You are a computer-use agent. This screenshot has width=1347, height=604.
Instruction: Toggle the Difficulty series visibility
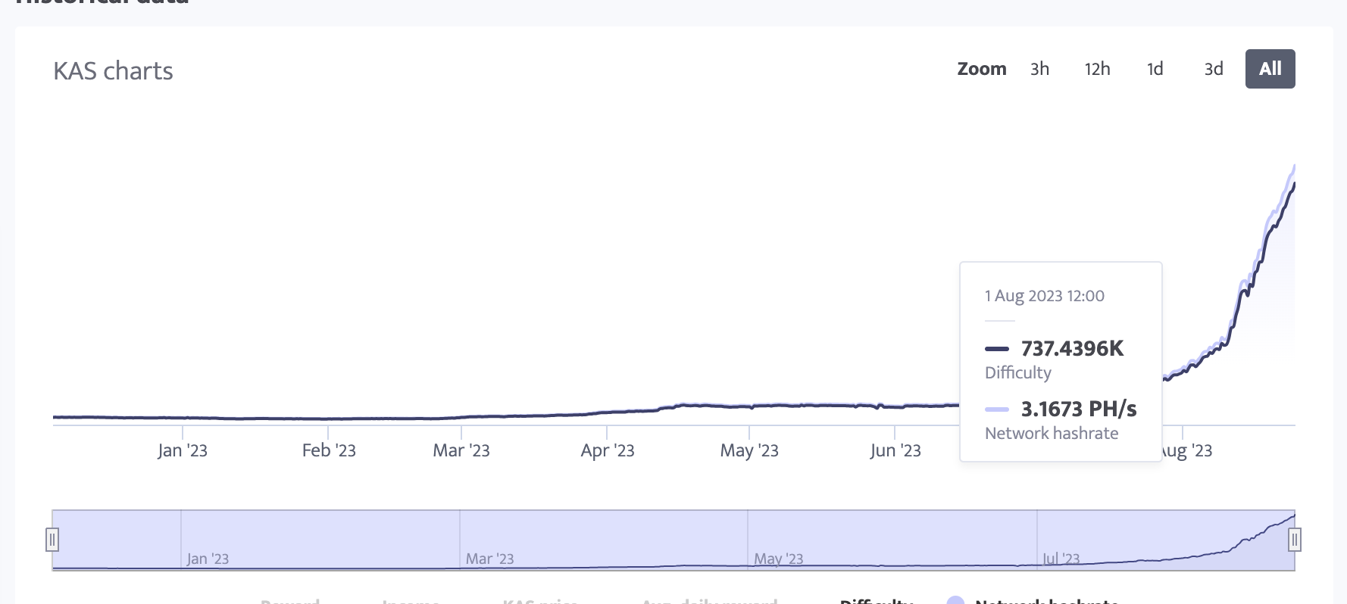(876, 600)
